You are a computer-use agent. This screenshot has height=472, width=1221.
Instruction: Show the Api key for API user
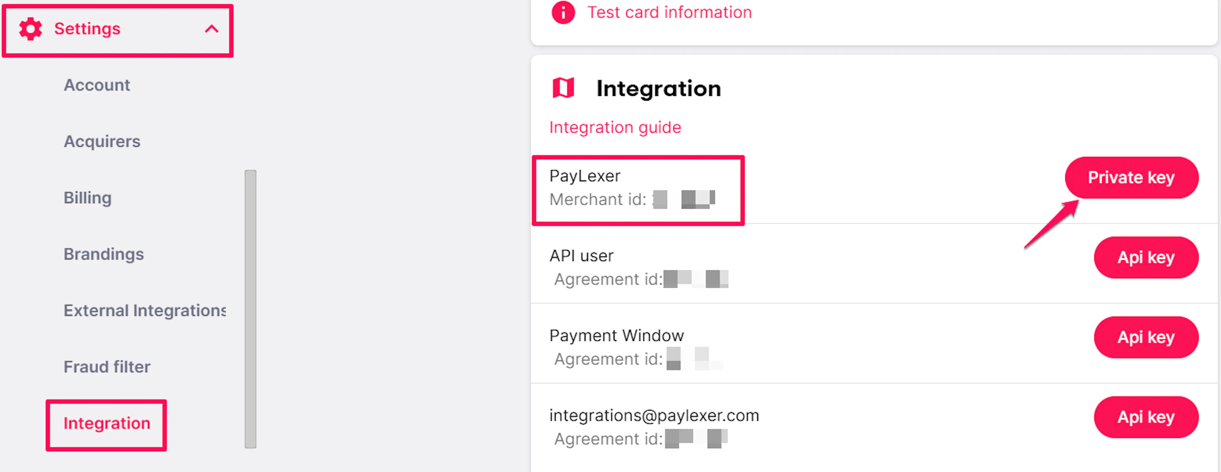coord(1146,257)
